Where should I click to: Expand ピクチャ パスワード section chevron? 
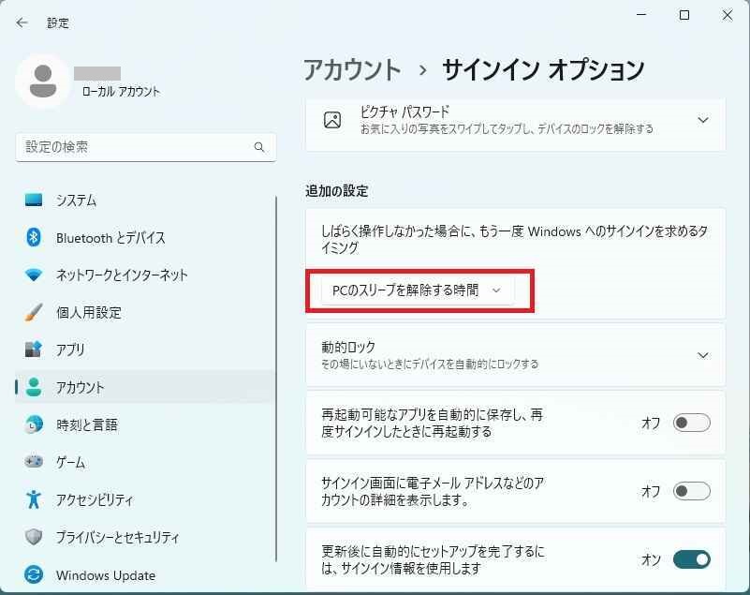(x=702, y=120)
